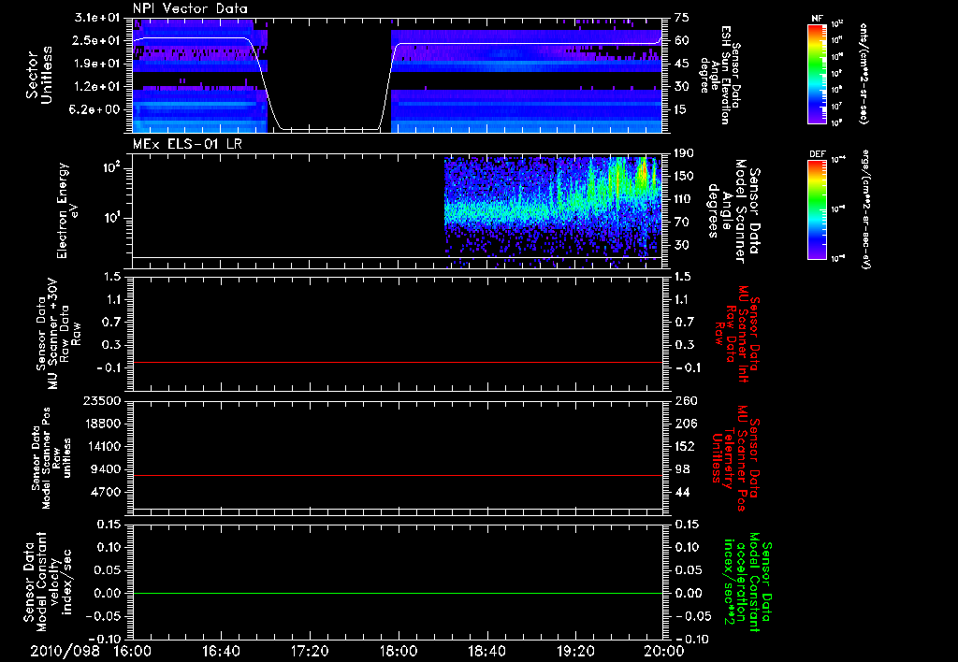958x662 pixels.
Task: Click the 9400 scanner position tick
Action: tap(105, 469)
